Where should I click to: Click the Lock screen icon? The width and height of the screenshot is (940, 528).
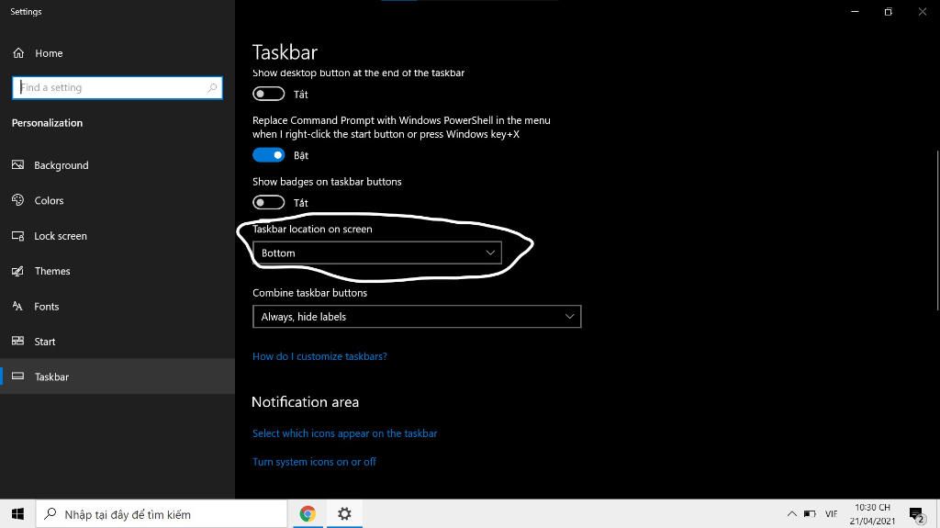point(18,236)
